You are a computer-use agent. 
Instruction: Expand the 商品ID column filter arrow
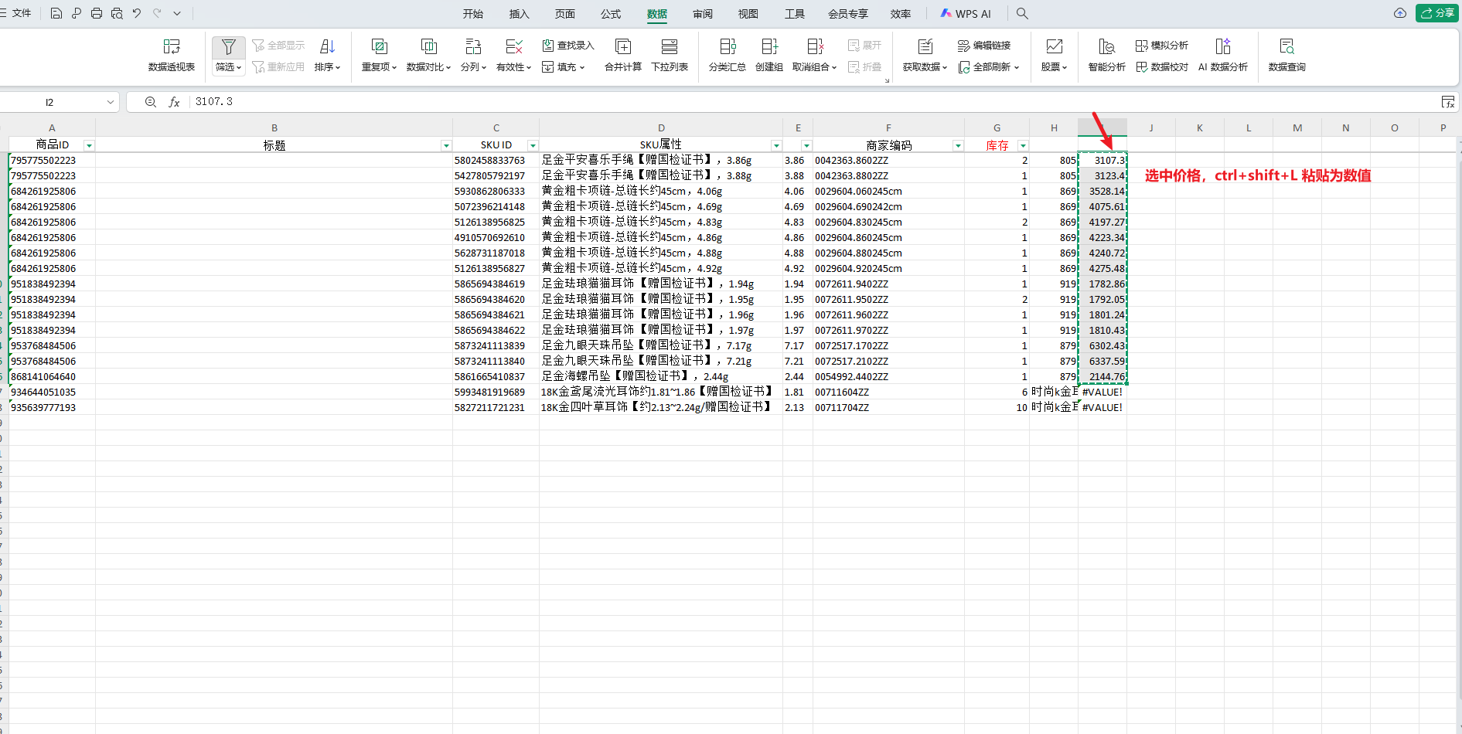(89, 145)
